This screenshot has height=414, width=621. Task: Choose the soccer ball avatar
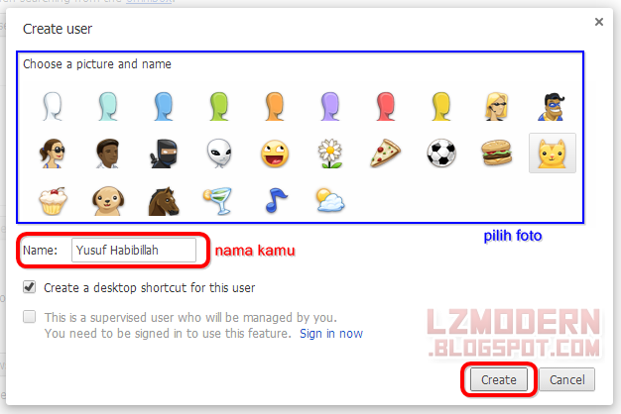(441, 154)
